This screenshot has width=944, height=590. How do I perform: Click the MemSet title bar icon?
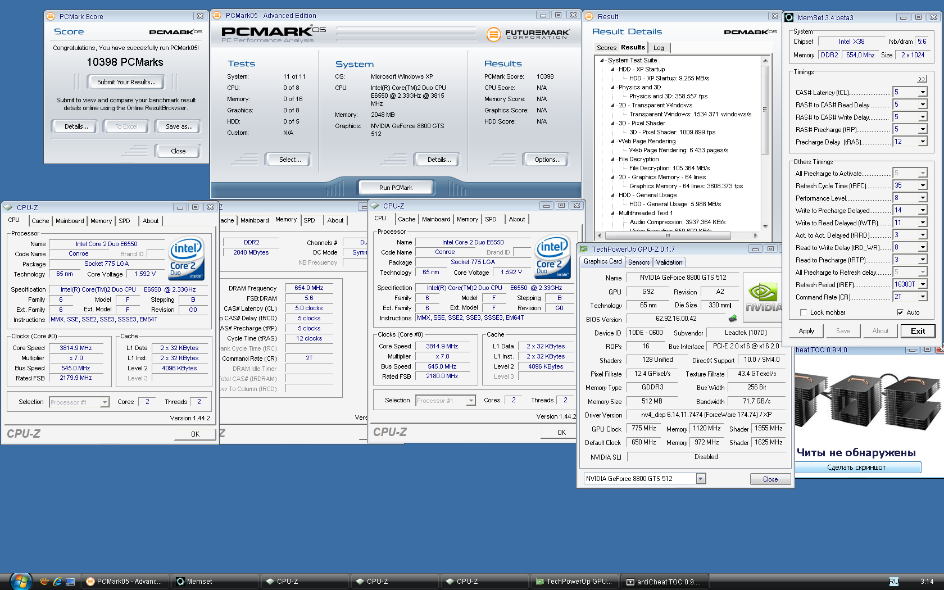click(789, 17)
